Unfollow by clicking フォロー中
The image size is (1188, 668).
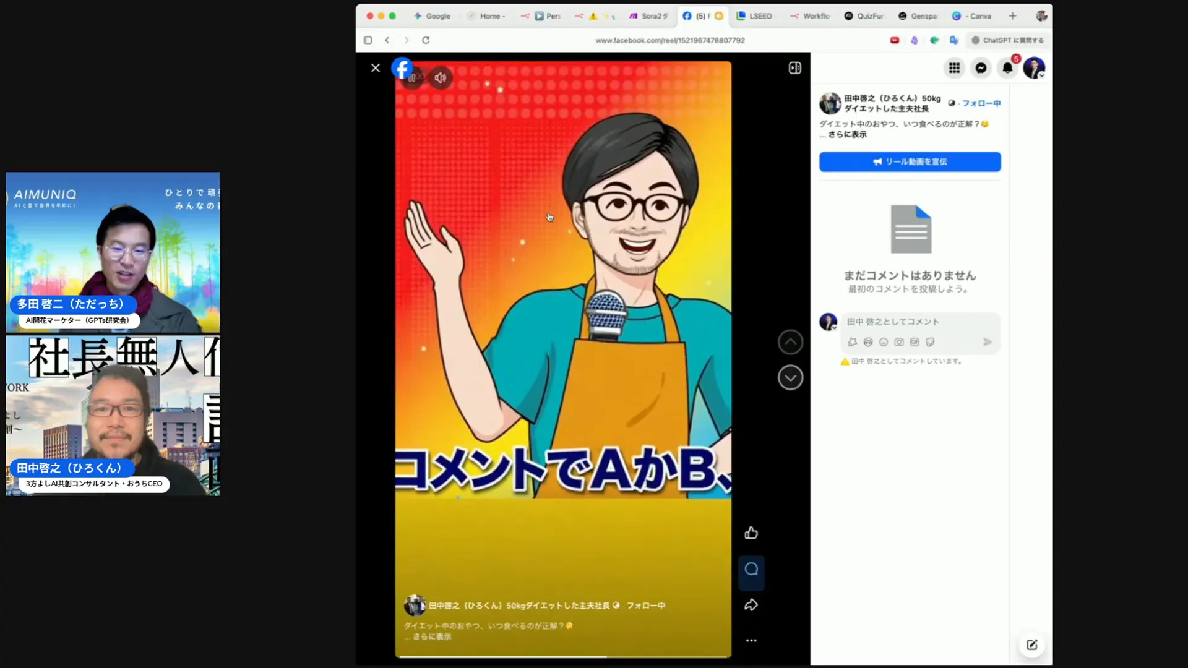click(x=981, y=103)
